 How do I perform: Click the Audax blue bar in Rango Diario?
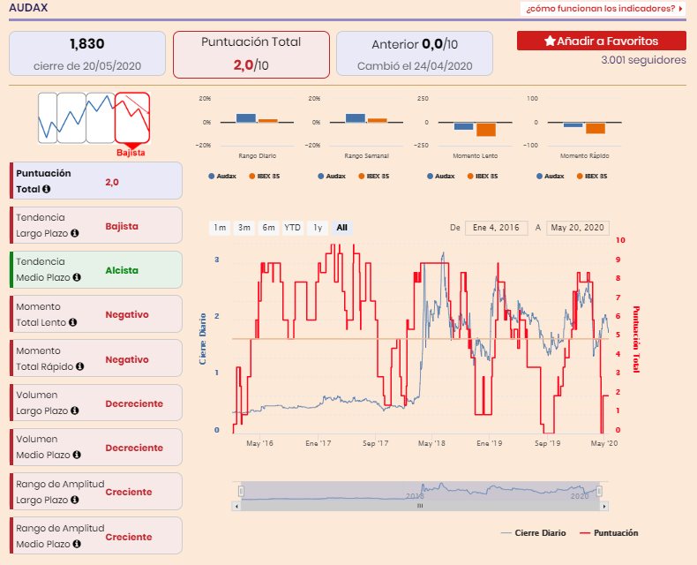click(246, 118)
